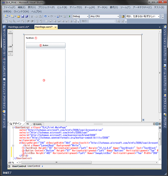The height and width of the screenshot is (176, 168).
Task: Click the New Project toolbar icon
Action: [6, 17]
